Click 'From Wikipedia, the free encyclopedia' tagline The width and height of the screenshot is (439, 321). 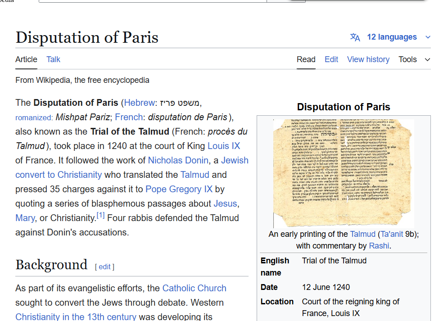[82, 80]
